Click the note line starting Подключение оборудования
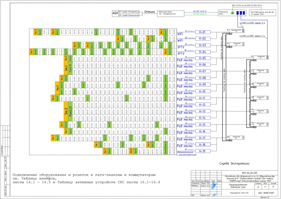The height and width of the screenshot is (199, 281). [x=84, y=175]
